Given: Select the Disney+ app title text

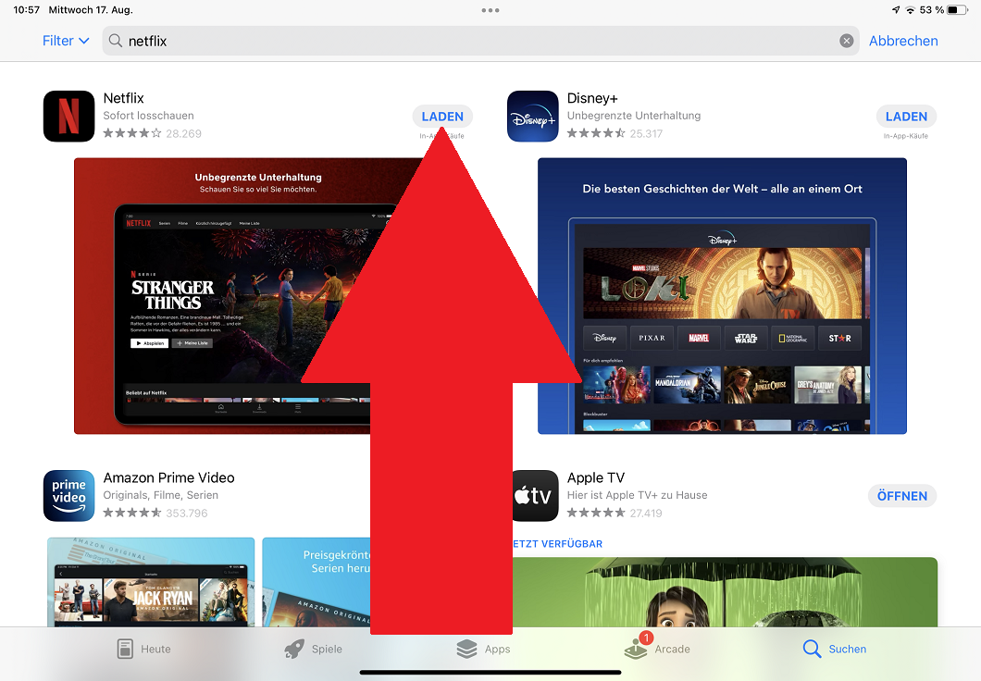Looking at the screenshot, I should click(x=592, y=98).
